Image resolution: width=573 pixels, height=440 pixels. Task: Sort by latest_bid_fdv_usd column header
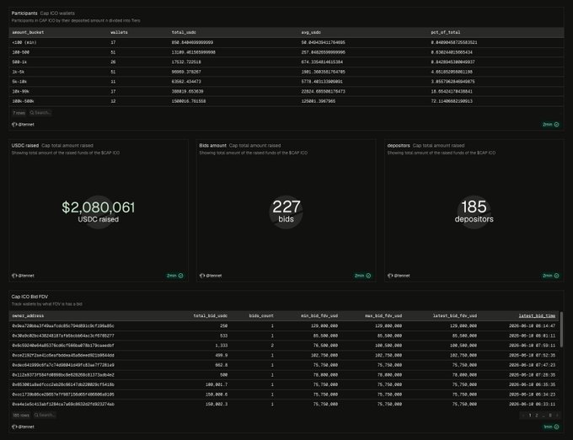coord(455,316)
